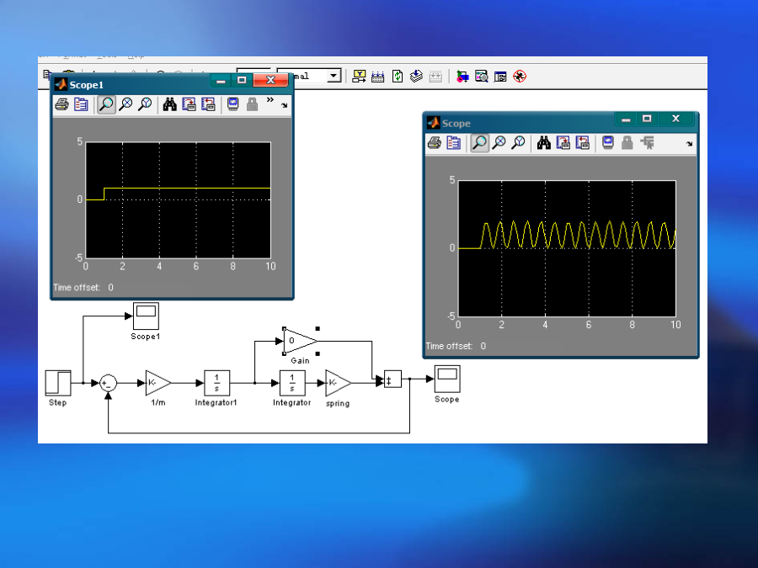This screenshot has height=568, width=758.
Task: Minimize the Scope window
Action: (626, 119)
